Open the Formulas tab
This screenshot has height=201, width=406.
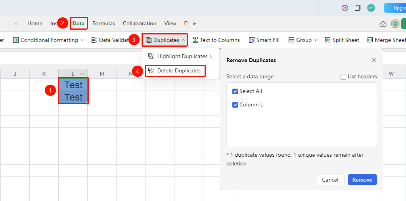[103, 23]
